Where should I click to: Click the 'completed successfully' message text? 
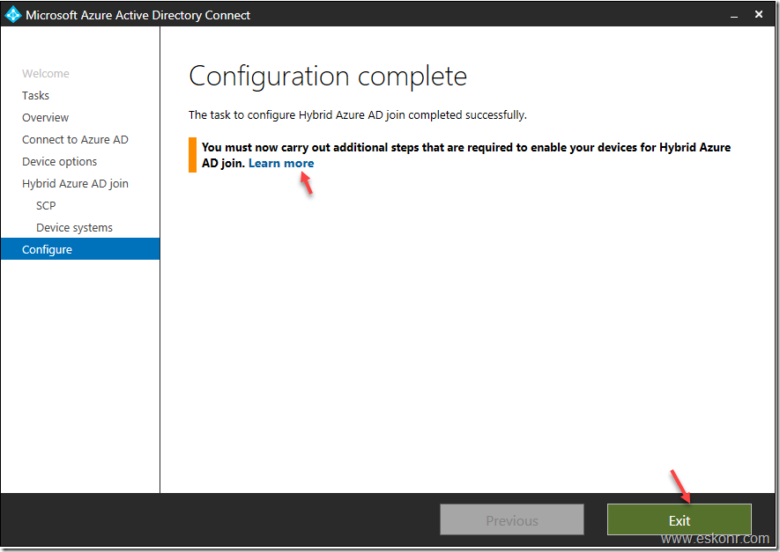(x=357, y=115)
